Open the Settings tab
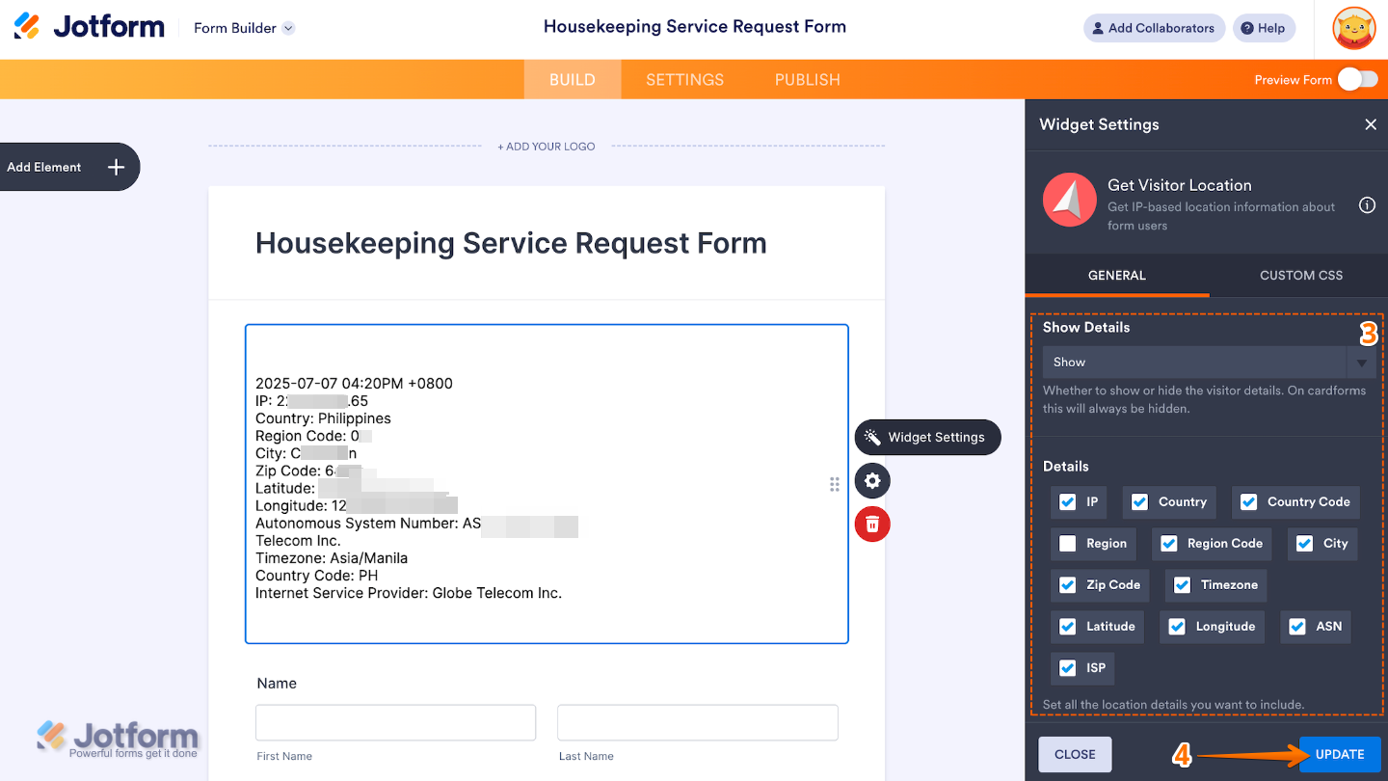This screenshot has width=1388, height=781. click(684, 80)
